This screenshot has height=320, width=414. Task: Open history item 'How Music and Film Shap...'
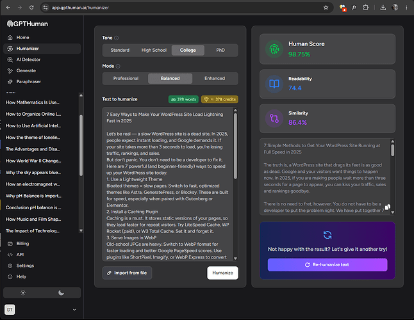pos(33,219)
